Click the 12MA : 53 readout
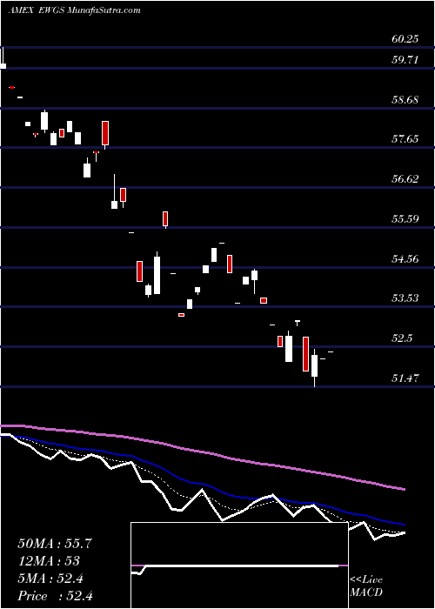The height and width of the screenshot is (609, 435). click(x=49, y=561)
